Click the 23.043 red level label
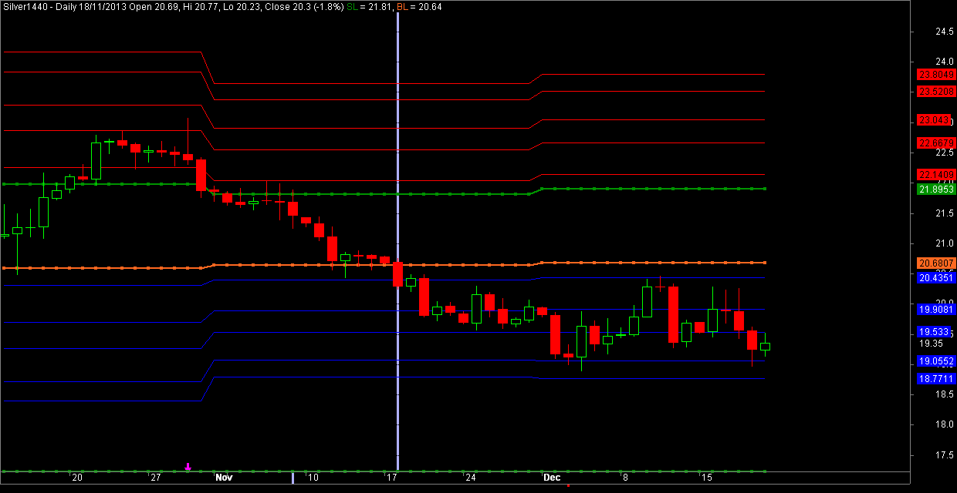 934,120
